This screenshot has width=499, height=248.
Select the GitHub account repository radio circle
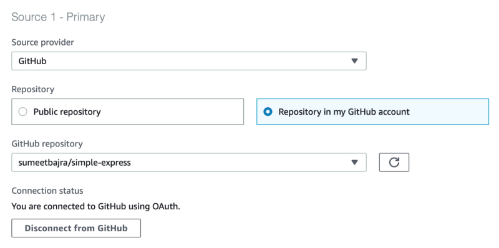tap(268, 112)
